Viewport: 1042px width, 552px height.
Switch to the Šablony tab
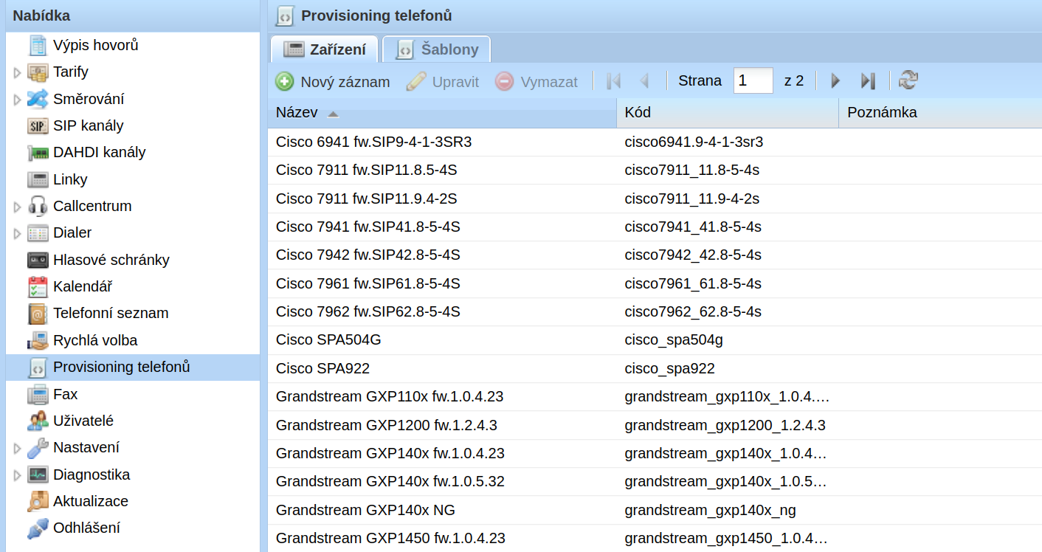coord(437,49)
